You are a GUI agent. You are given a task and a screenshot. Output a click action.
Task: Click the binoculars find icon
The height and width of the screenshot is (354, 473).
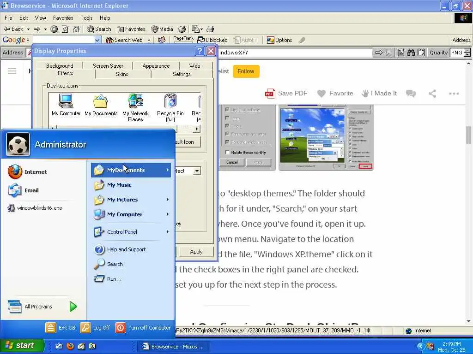click(x=411, y=53)
